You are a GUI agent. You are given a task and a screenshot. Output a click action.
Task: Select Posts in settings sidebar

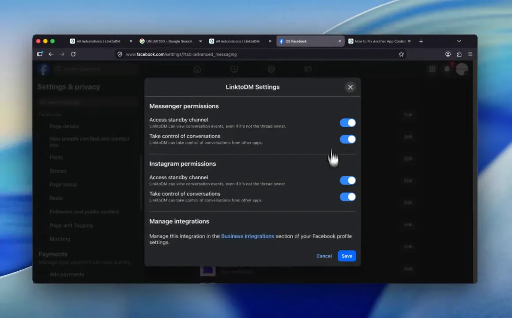click(x=56, y=157)
